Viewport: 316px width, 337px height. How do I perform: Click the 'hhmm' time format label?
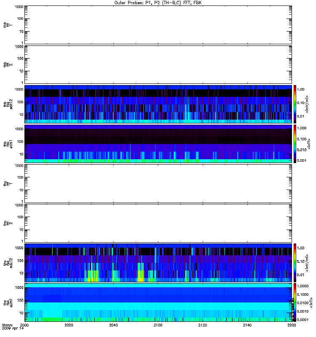(x=7, y=325)
